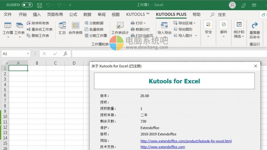Image resolution: width=267 pixels, height=150 pixels.
Task: Click 分割数据 split data button
Action: point(94,23)
